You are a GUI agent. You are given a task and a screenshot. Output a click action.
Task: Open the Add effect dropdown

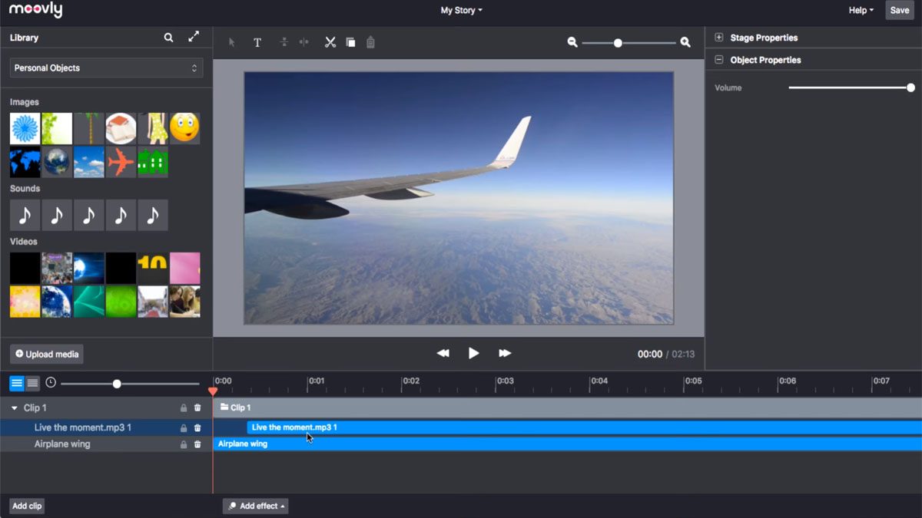[x=255, y=506]
